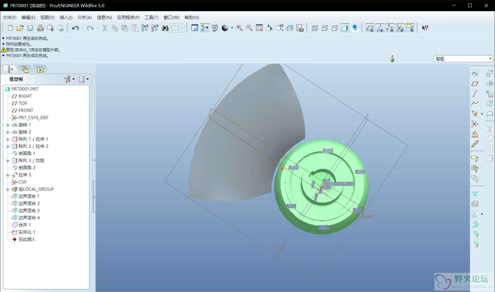Open the 智能 selection filter dropdown
The width and height of the screenshot is (495, 292).
(463, 59)
